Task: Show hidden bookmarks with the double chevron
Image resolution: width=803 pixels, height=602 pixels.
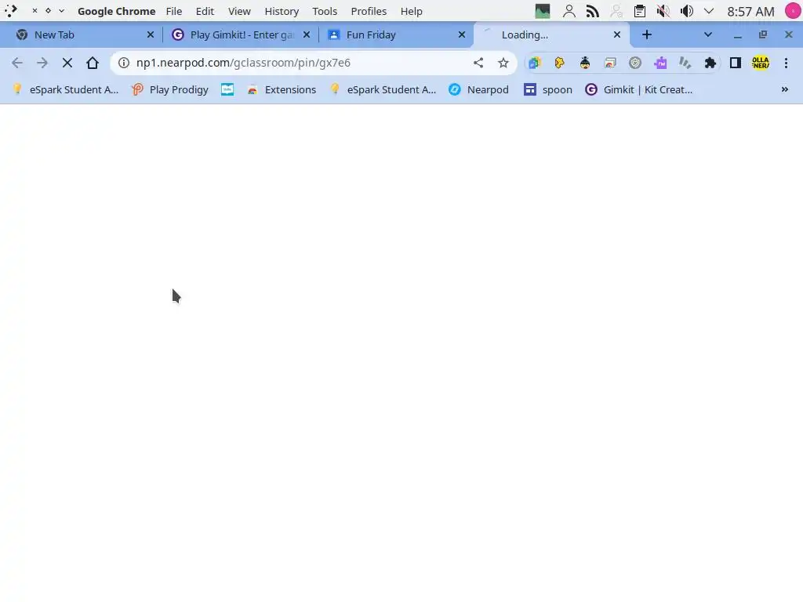Action: click(x=784, y=89)
